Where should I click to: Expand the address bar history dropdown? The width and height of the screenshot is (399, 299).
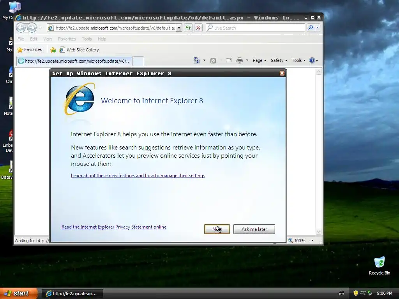point(179,28)
